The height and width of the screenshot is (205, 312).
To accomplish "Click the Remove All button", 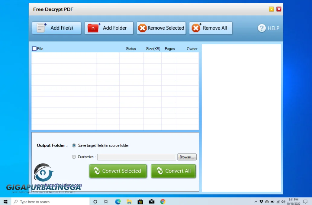I will [211, 28].
